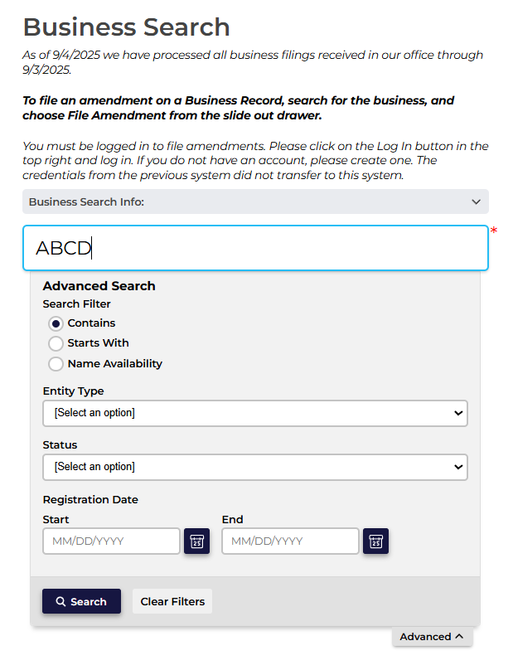
Task: Click the arrow on the Entity Type select
Action: [458, 413]
